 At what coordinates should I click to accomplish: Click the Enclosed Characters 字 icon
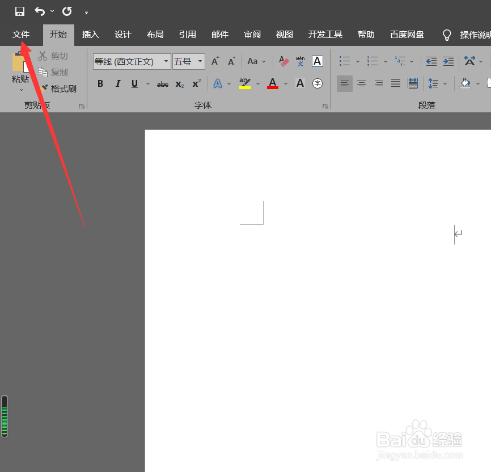click(317, 83)
